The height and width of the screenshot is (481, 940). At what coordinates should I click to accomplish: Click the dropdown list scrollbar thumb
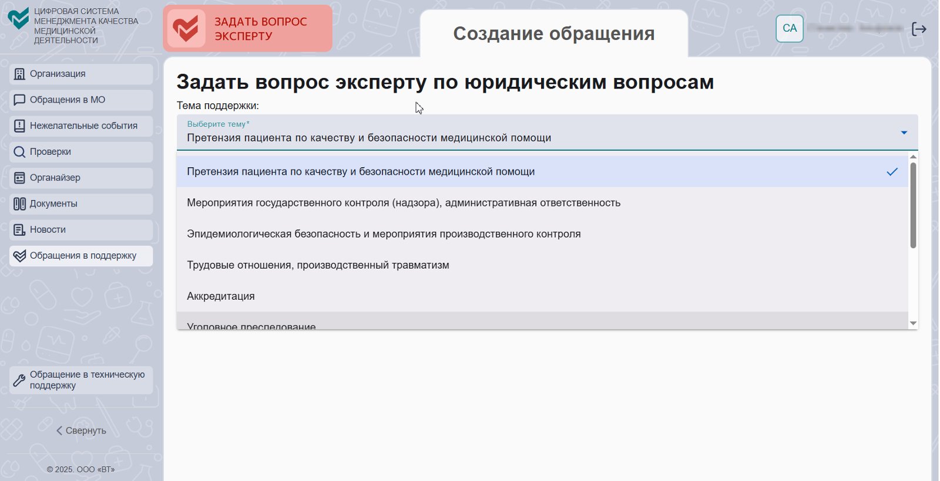(913, 205)
